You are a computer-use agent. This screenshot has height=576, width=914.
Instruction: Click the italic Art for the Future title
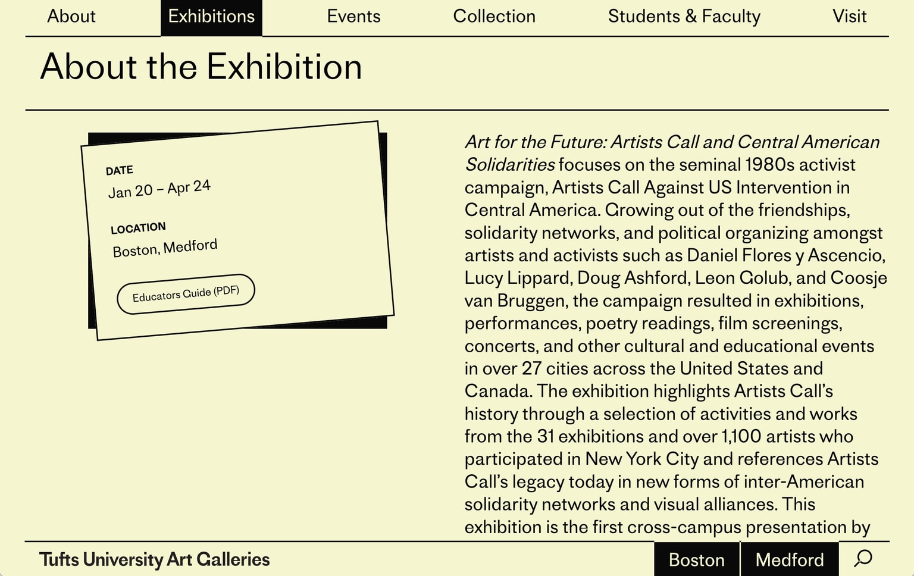pyautogui.click(x=671, y=143)
